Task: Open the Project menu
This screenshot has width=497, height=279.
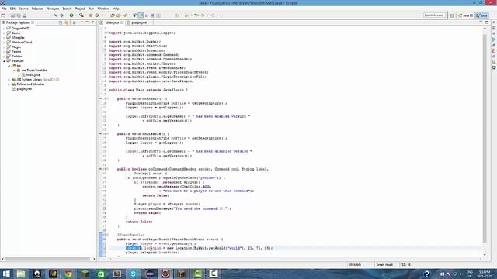Action: (x=80, y=9)
